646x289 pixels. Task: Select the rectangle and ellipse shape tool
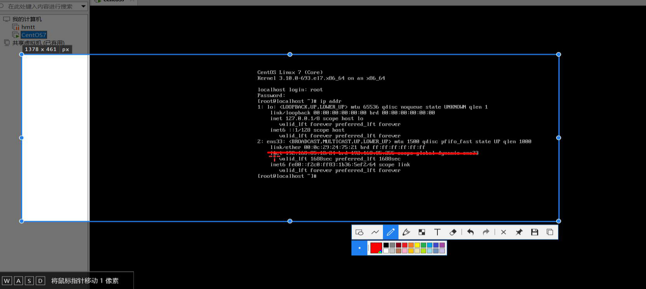pyautogui.click(x=360, y=232)
